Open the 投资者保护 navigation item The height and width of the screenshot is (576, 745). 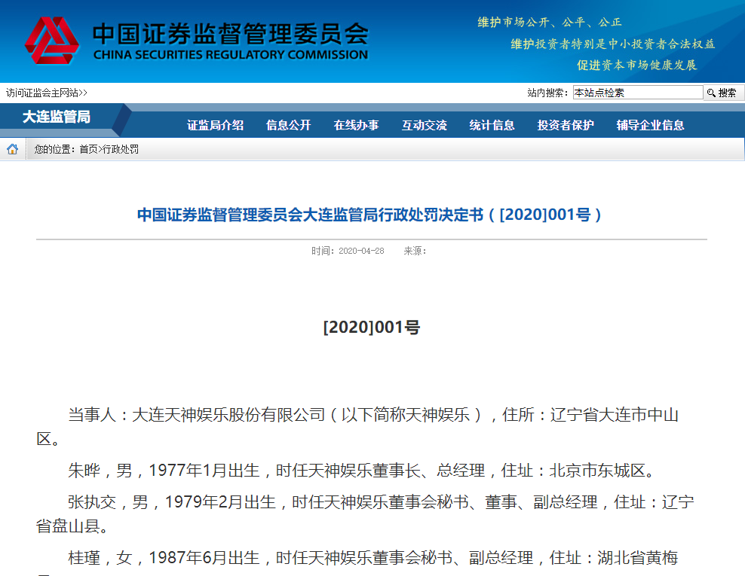[566, 125]
